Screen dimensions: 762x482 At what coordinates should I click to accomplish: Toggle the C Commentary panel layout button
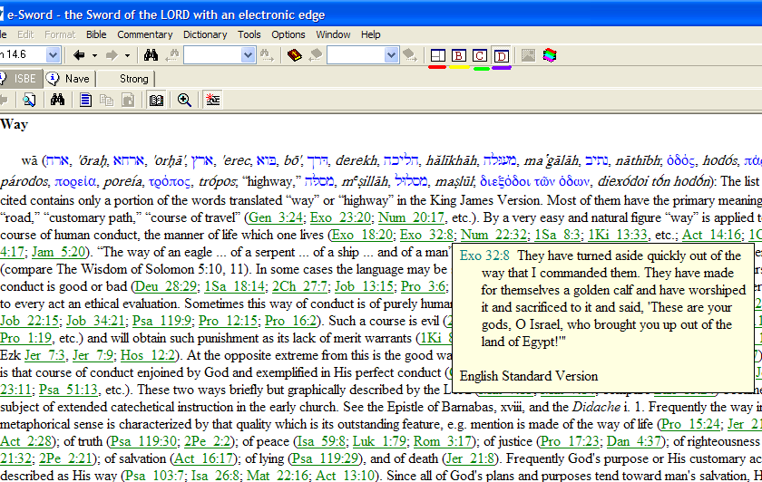[x=480, y=55]
